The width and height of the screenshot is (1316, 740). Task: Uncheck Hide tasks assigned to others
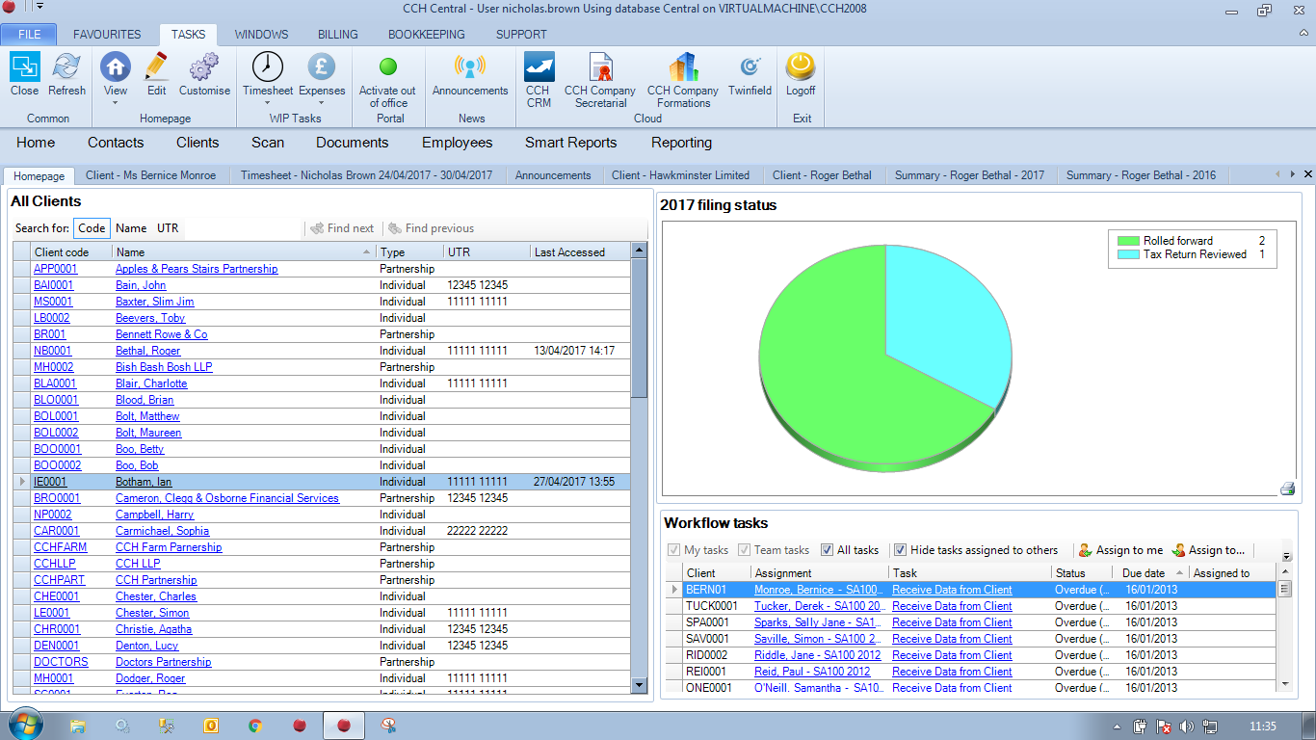[x=900, y=550]
